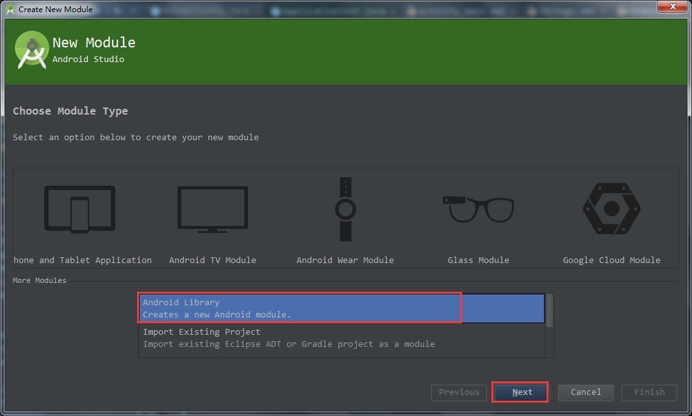Click the 'hone and Tablet Application' label

[x=83, y=260]
